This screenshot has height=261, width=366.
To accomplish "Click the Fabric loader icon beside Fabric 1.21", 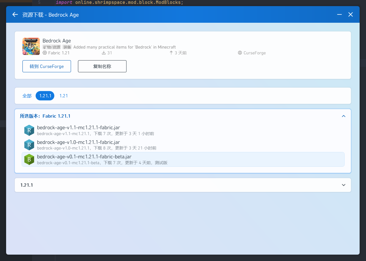I will pos(45,53).
